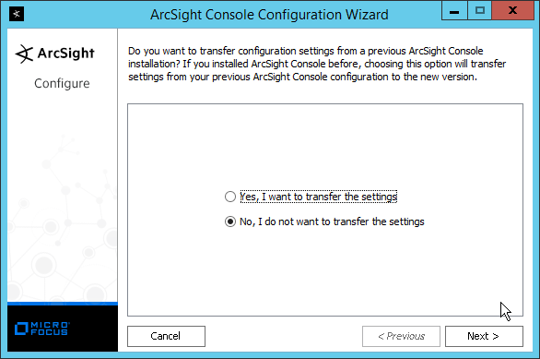Viewport: 540px width, 359px height.
Task: Click the 'No, I do not want to transfer' label
Action: (332, 221)
